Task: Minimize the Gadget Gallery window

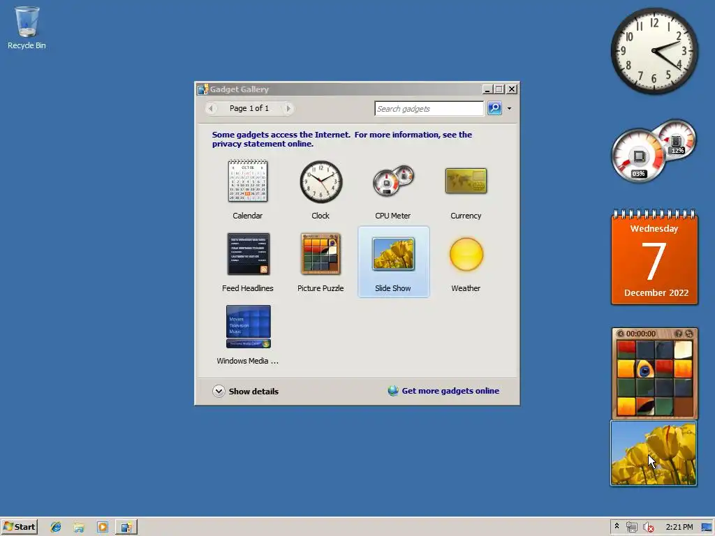Action: [x=487, y=89]
